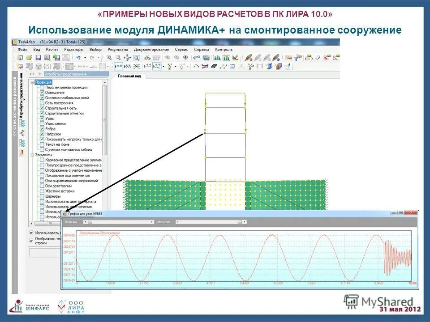Open the Справка menu

pos(202,50)
